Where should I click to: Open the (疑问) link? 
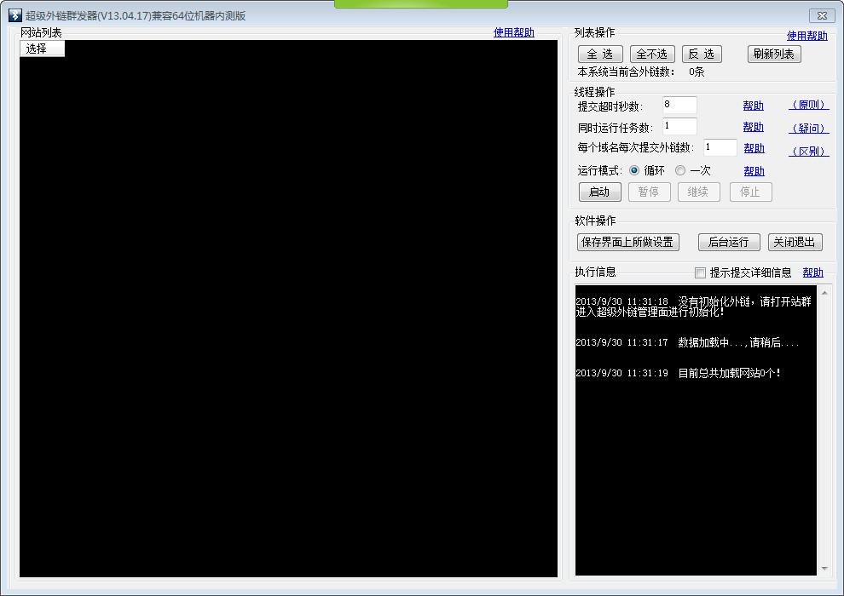coord(809,128)
